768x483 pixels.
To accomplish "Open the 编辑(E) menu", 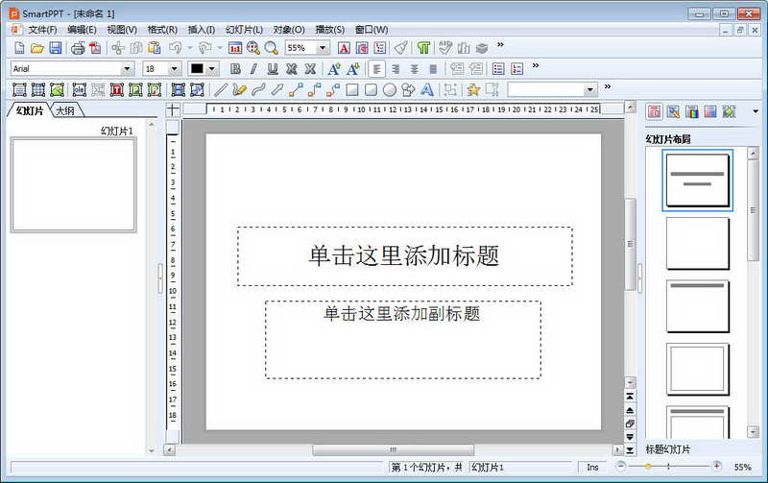I will pyautogui.click(x=82, y=30).
